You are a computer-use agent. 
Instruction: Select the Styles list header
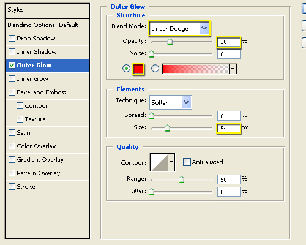point(47,10)
